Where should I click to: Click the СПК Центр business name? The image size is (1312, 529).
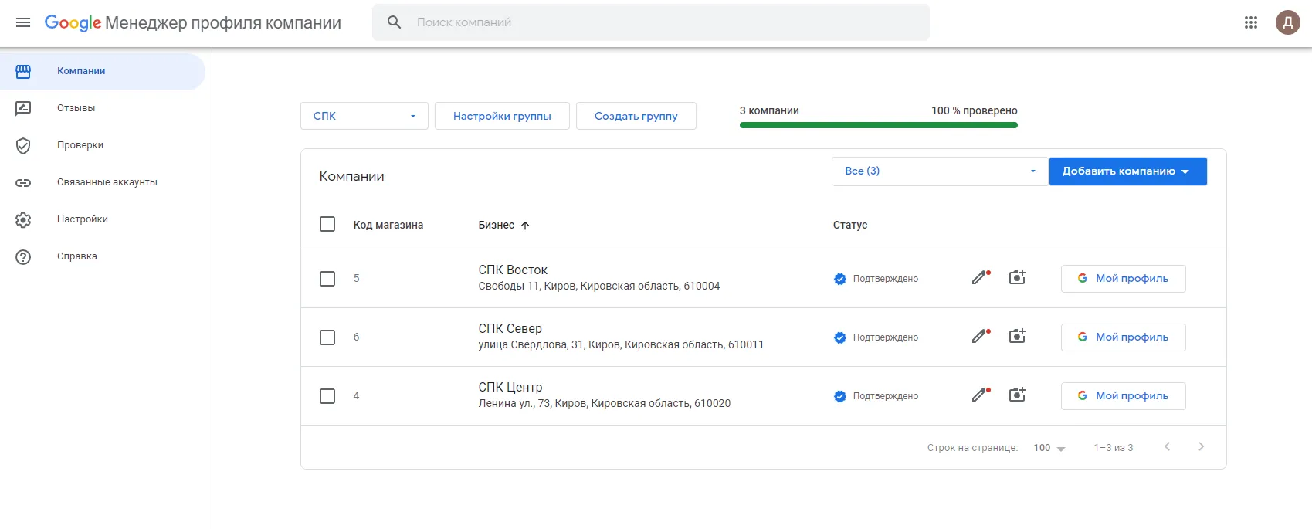pyautogui.click(x=510, y=388)
